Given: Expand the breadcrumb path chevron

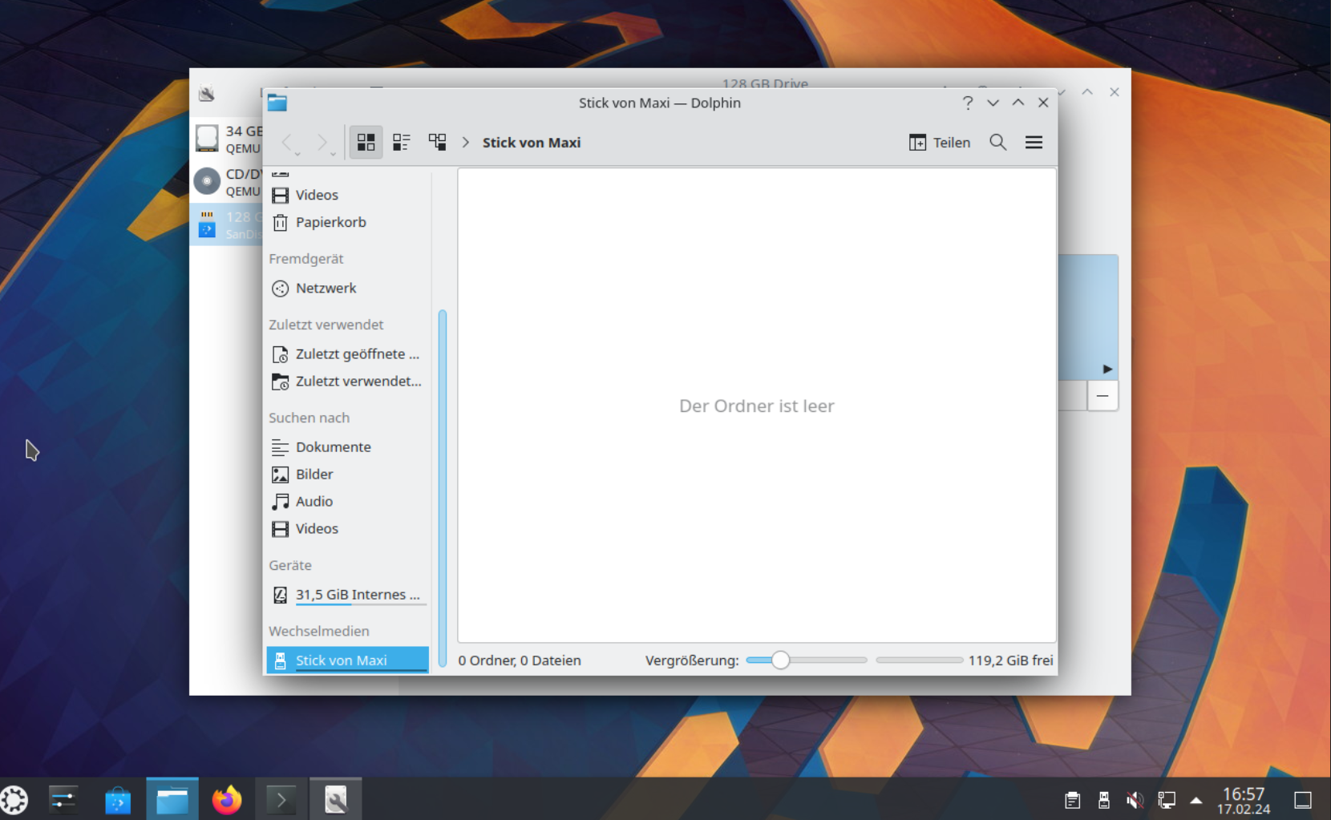Looking at the screenshot, I should (466, 143).
